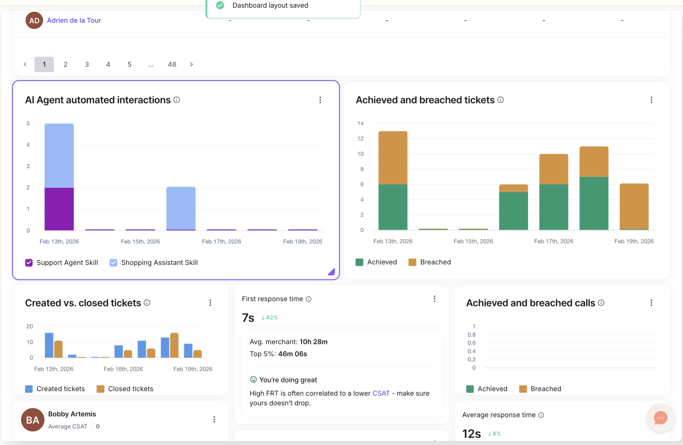The height and width of the screenshot is (445, 683).
Task: Uncheck the Support Agent Skill checkbox
Action: tap(29, 262)
